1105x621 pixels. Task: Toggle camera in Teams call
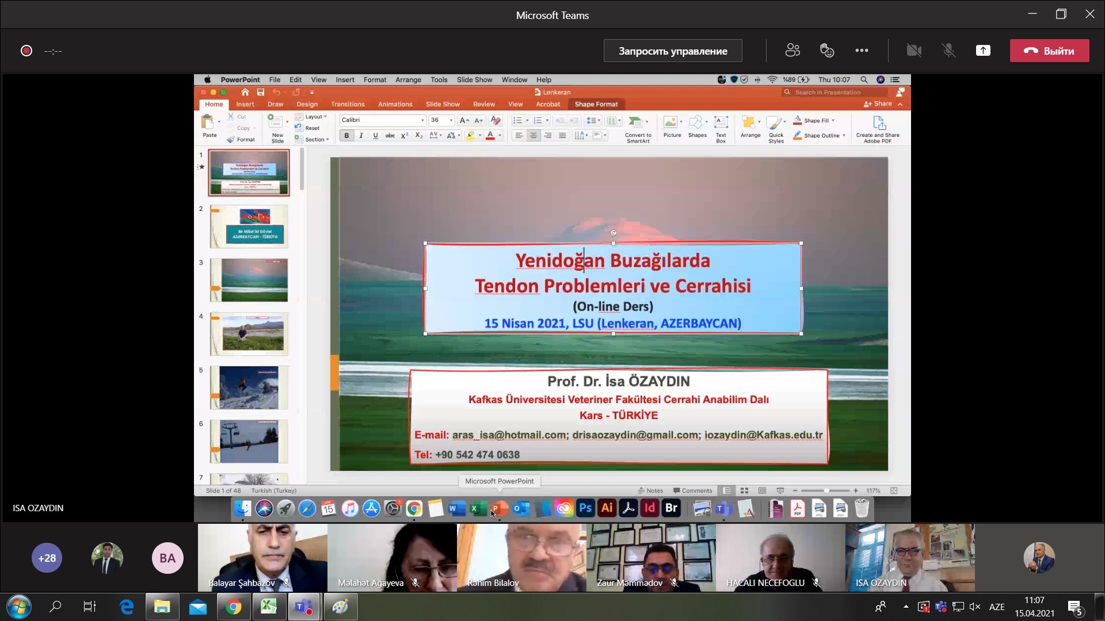[914, 51]
